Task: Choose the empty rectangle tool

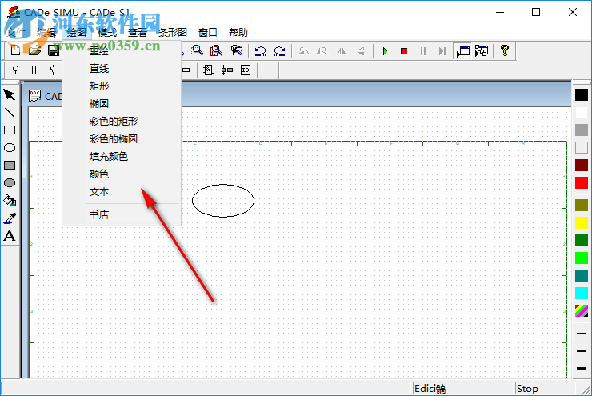Action: [10, 130]
